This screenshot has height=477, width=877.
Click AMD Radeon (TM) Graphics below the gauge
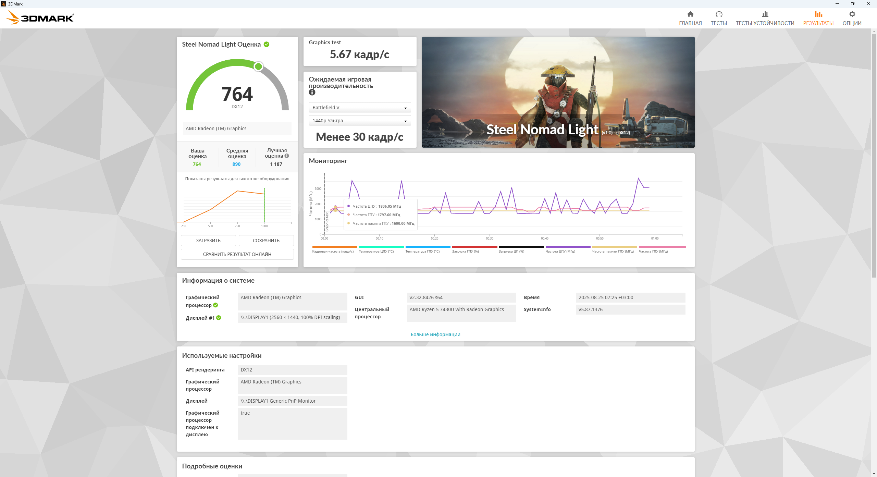(237, 129)
